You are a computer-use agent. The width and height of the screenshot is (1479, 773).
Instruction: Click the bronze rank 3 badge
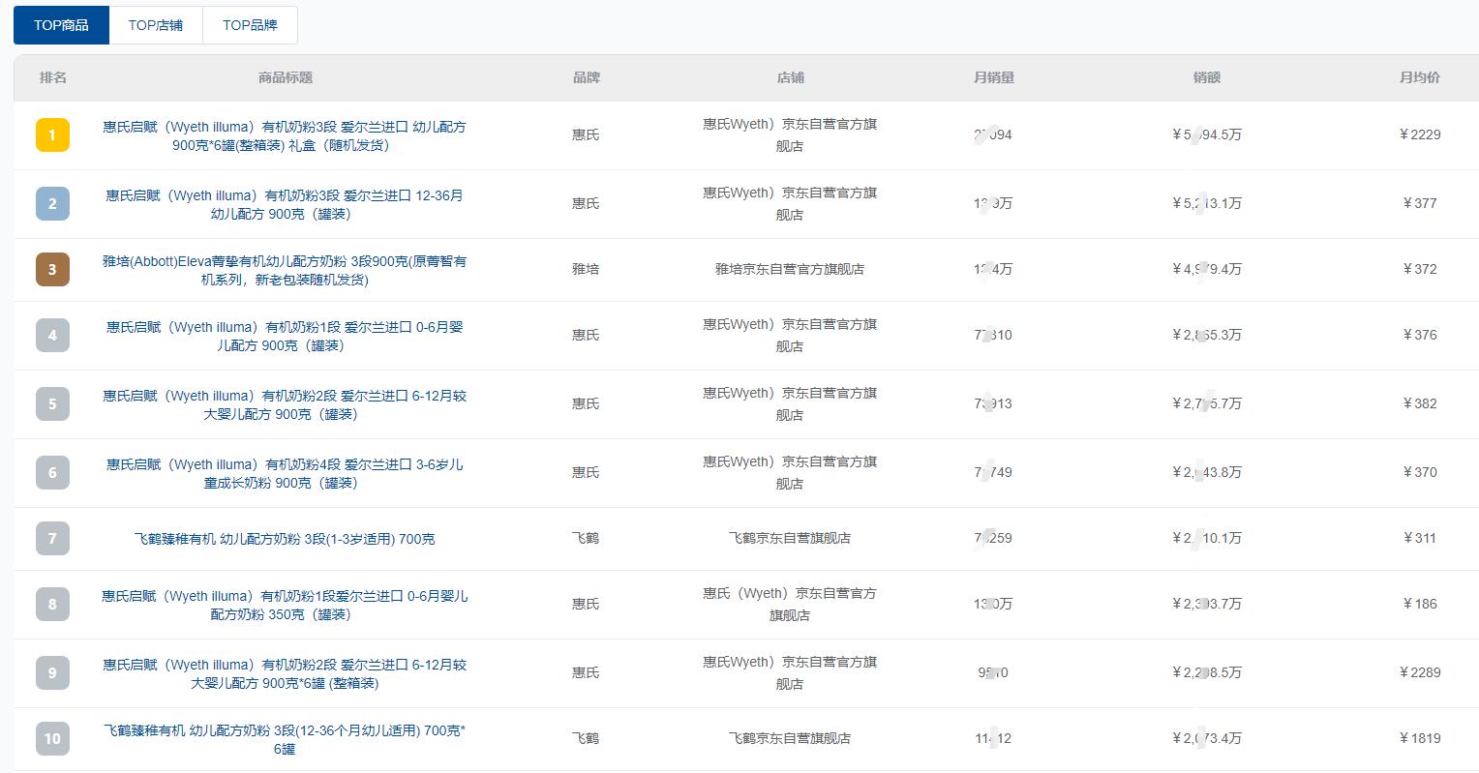(x=52, y=269)
